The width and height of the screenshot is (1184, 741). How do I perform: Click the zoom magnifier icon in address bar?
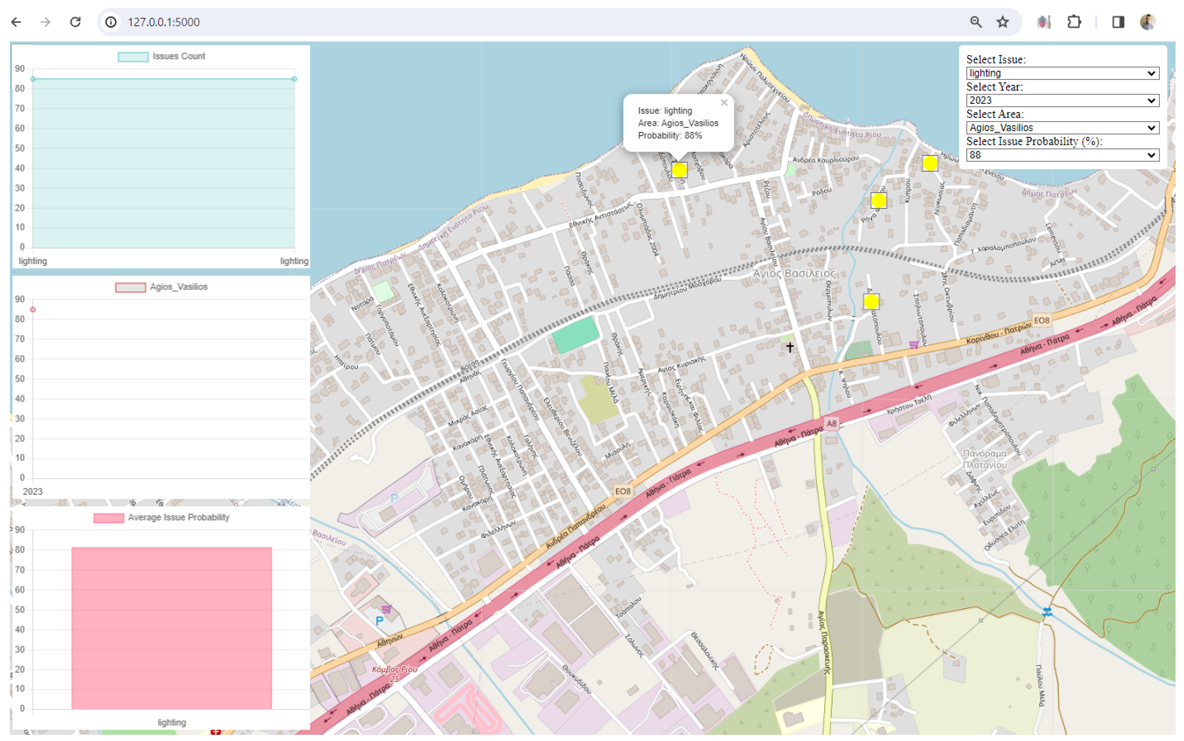tap(975, 22)
